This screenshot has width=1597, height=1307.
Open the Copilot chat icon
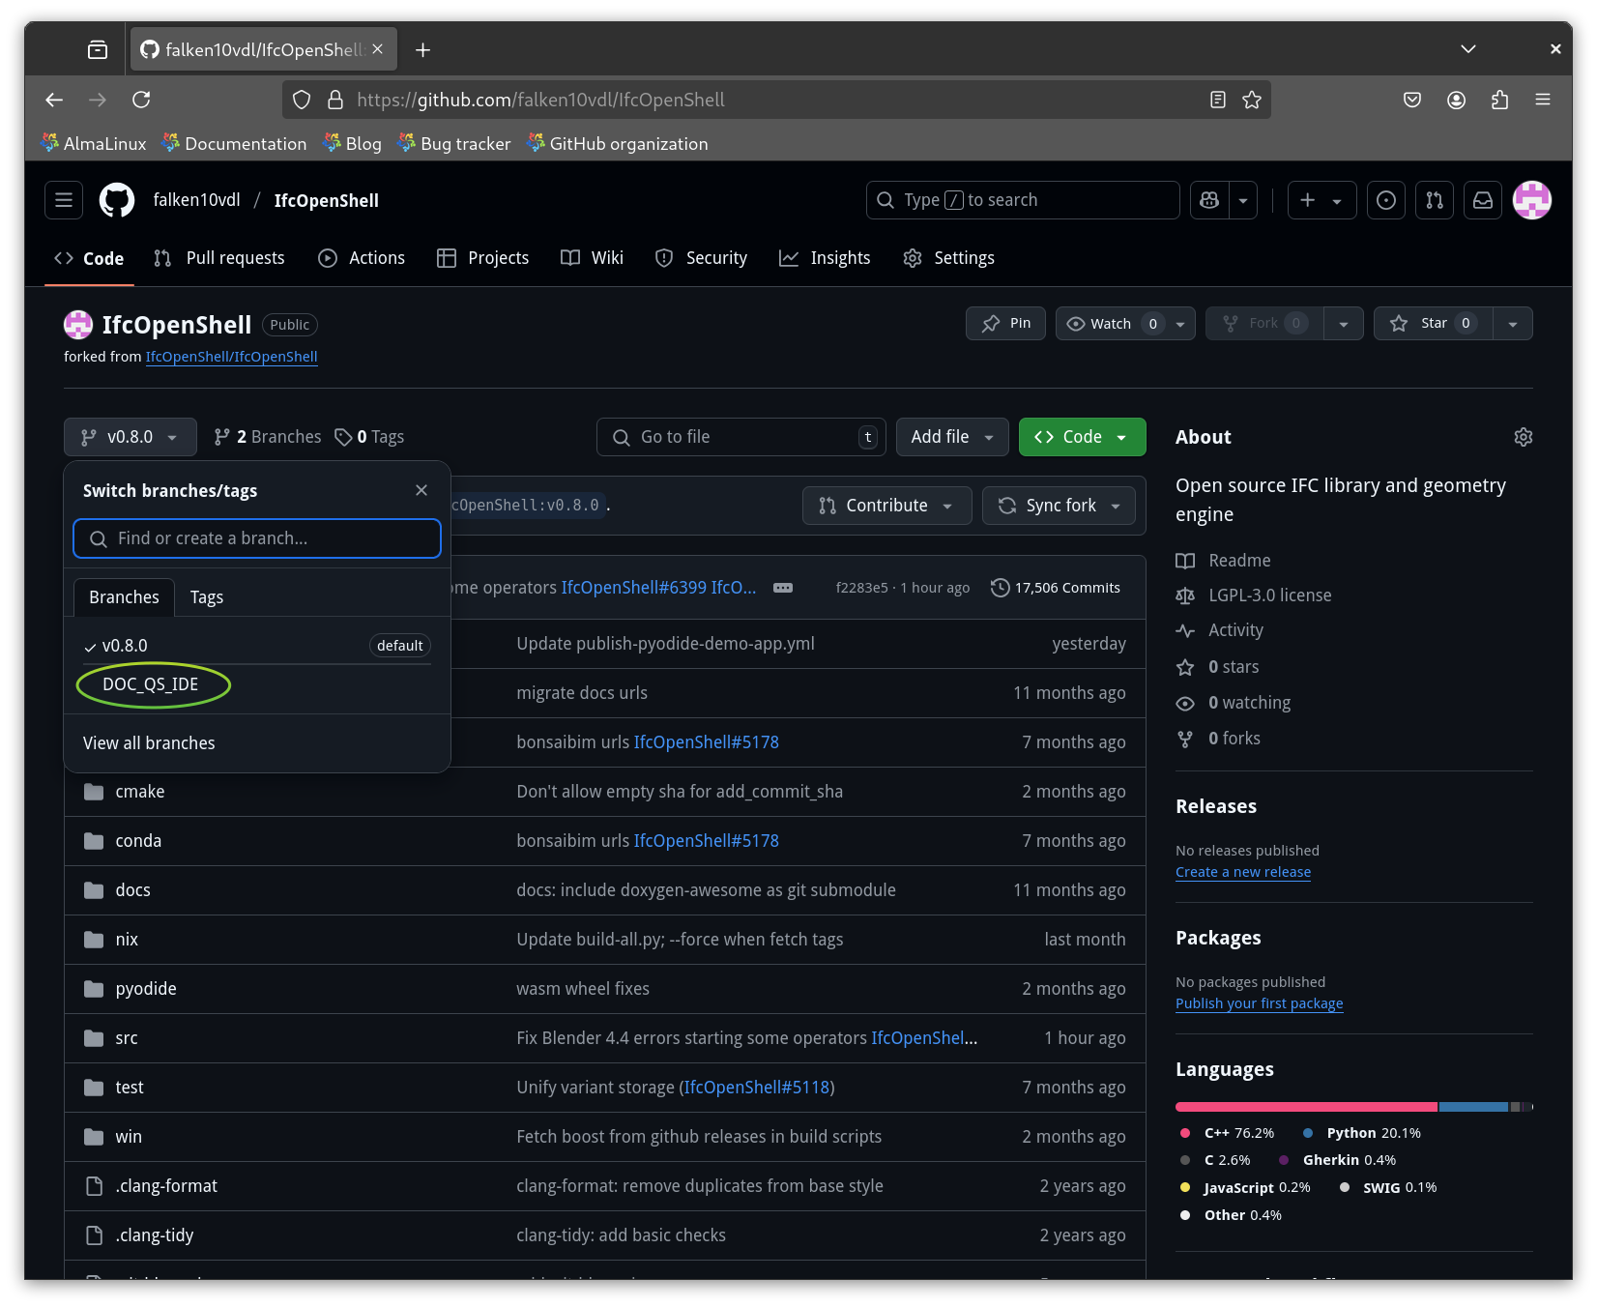tap(1209, 200)
